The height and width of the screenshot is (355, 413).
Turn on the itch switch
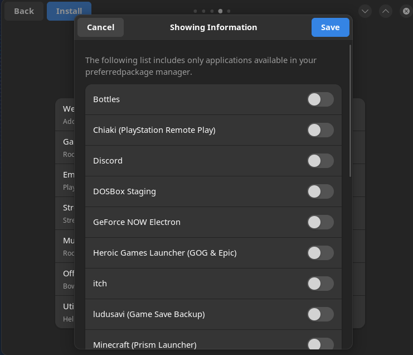320,284
